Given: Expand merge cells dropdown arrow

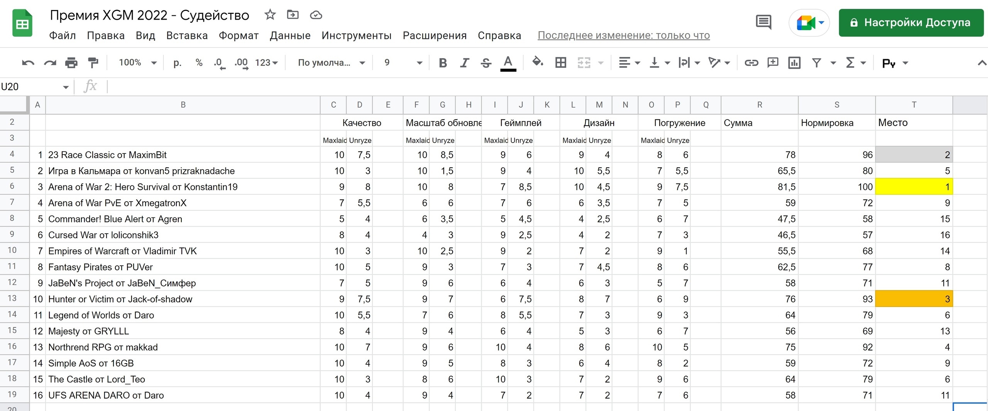Looking at the screenshot, I should point(601,63).
